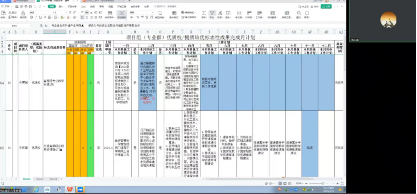Click the insert function fx icon

[46, 25]
